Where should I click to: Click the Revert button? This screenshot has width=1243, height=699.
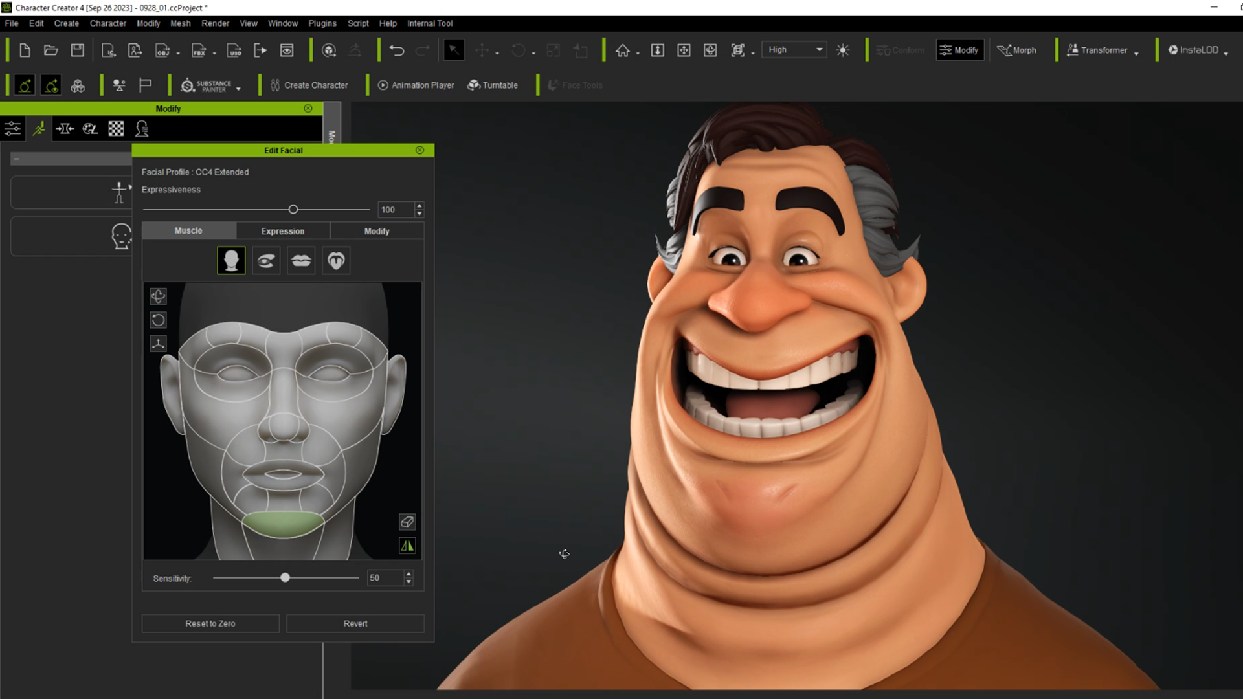(355, 623)
